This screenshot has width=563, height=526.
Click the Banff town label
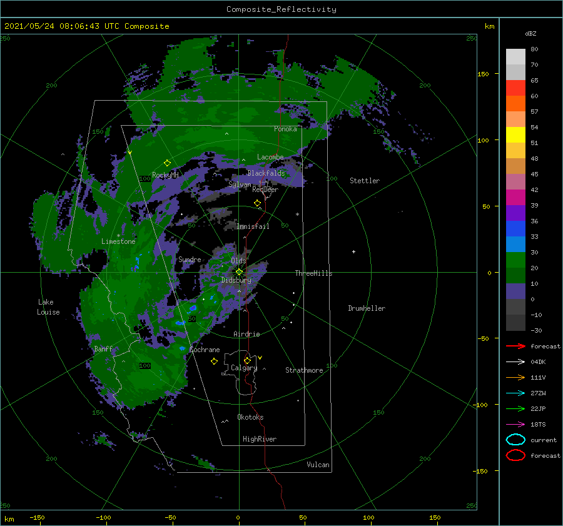tap(103, 349)
